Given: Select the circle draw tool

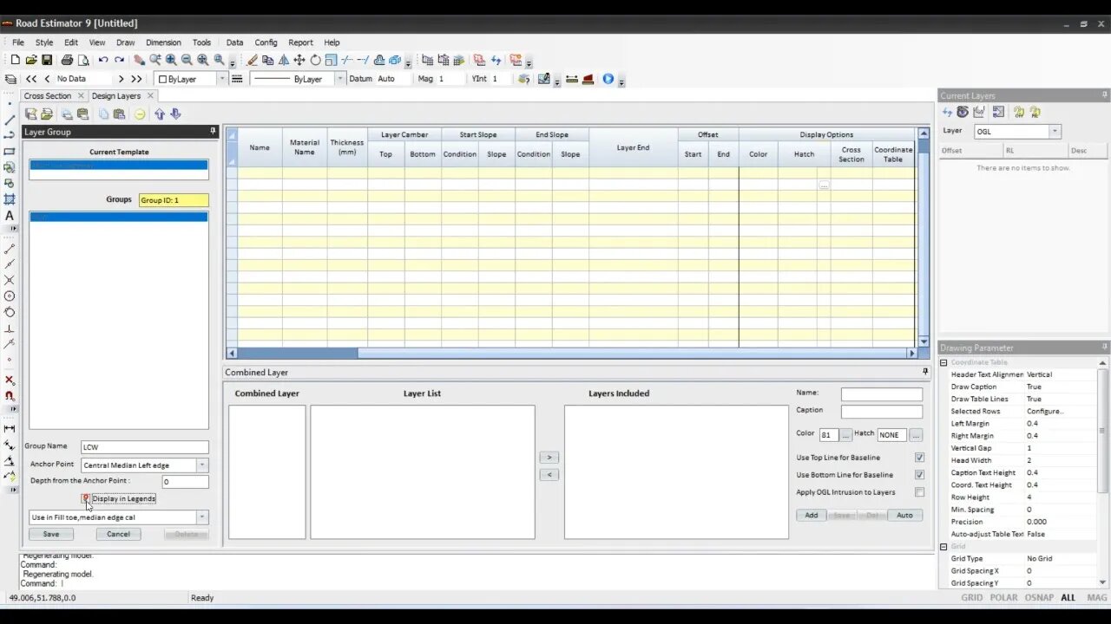Looking at the screenshot, I should [x=10, y=296].
